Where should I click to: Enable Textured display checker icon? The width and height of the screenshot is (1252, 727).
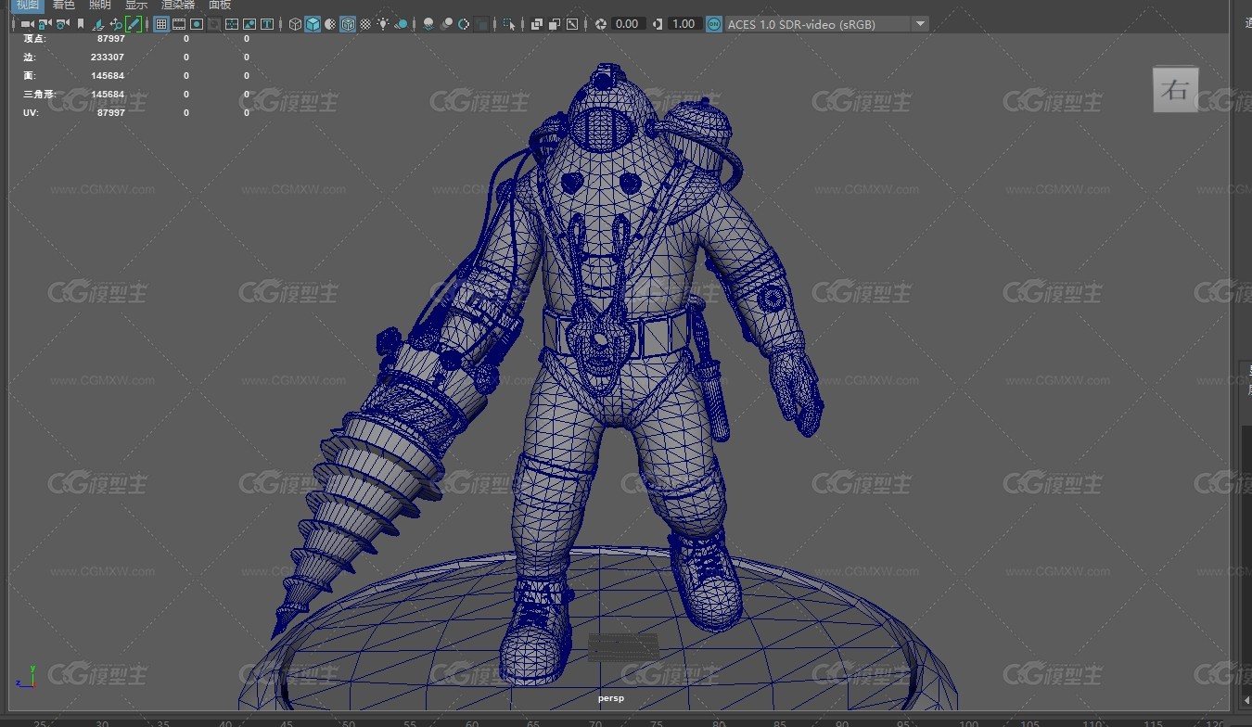tap(365, 24)
